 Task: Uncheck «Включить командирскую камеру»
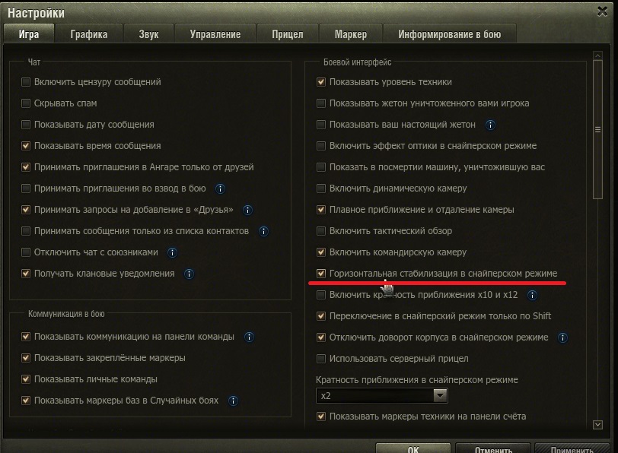click(x=321, y=252)
